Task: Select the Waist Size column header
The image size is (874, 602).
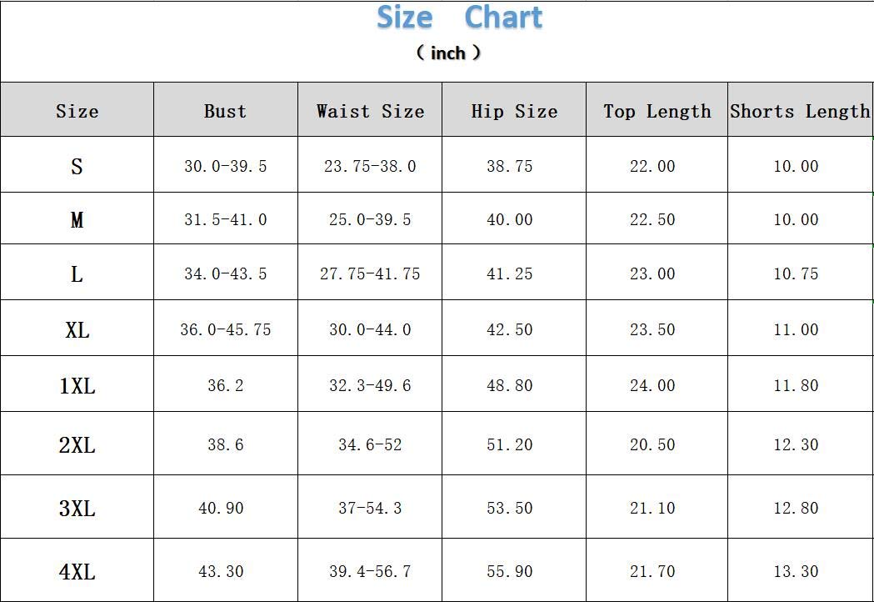Action: (x=370, y=111)
